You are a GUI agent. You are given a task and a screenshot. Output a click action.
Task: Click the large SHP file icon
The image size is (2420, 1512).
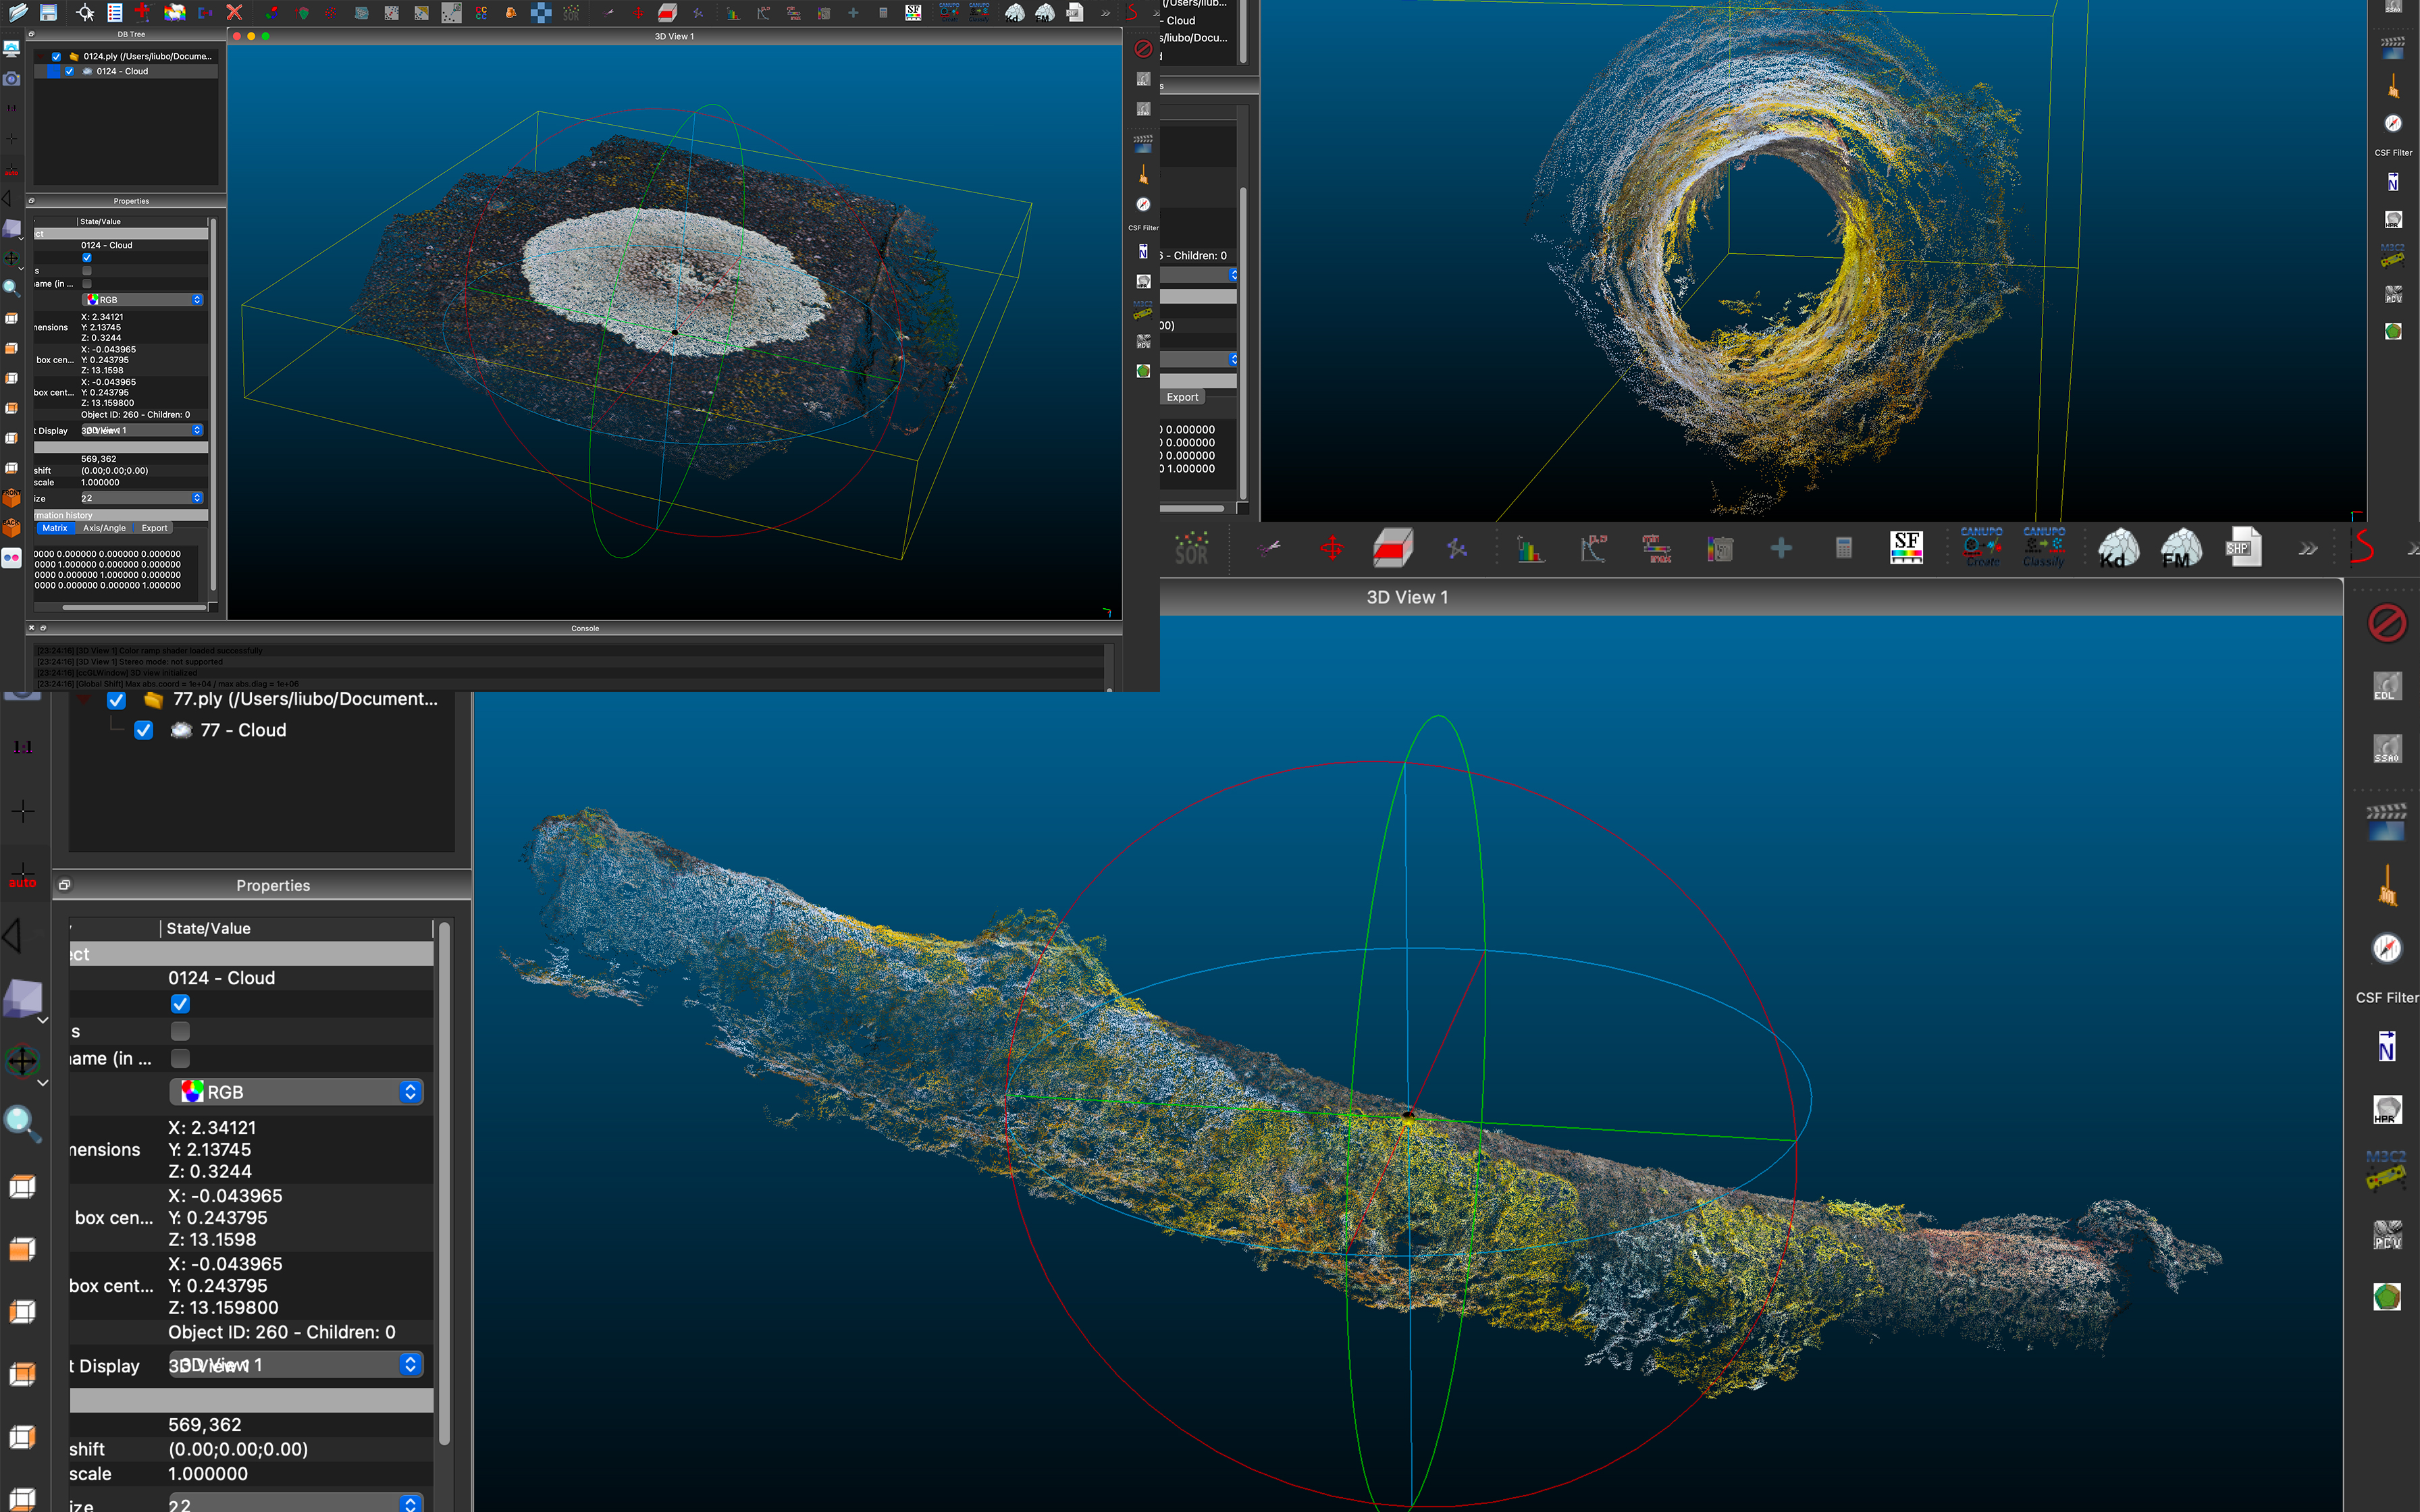[2243, 547]
